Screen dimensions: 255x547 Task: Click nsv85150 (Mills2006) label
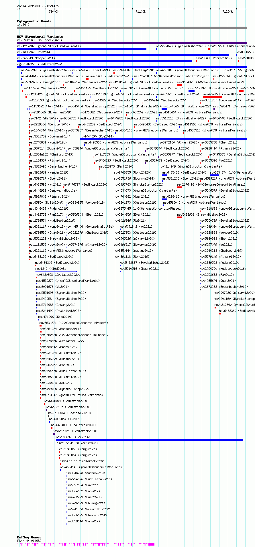(46, 202)
